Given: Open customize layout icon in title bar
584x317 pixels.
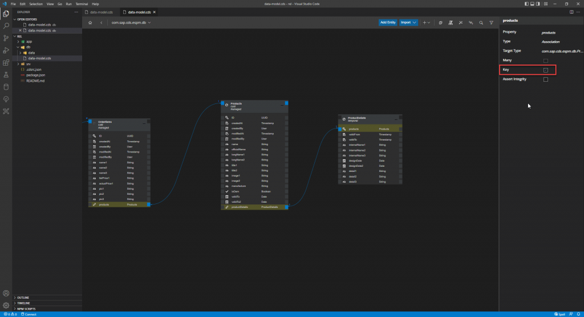Looking at the screenshot, I should click(546, 4).
